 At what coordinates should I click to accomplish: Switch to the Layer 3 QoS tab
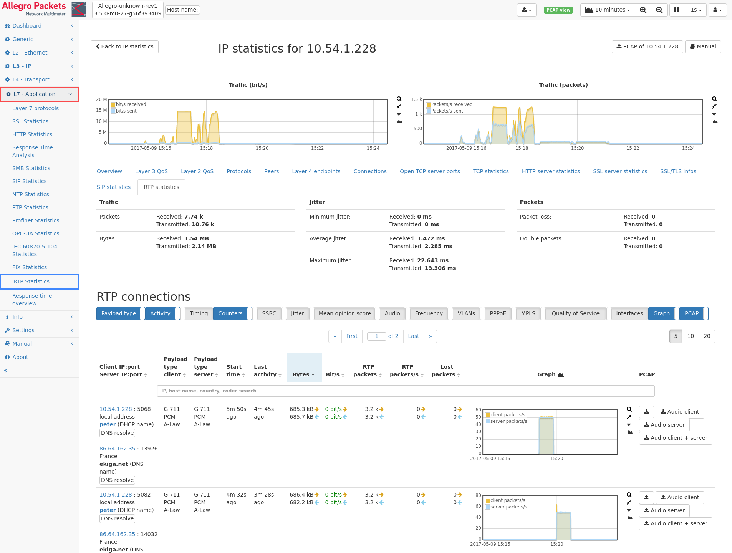pos(151,171)
